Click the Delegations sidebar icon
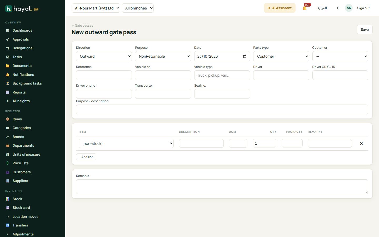The width and height of the screenshot is (379, 237). [8, 48]
